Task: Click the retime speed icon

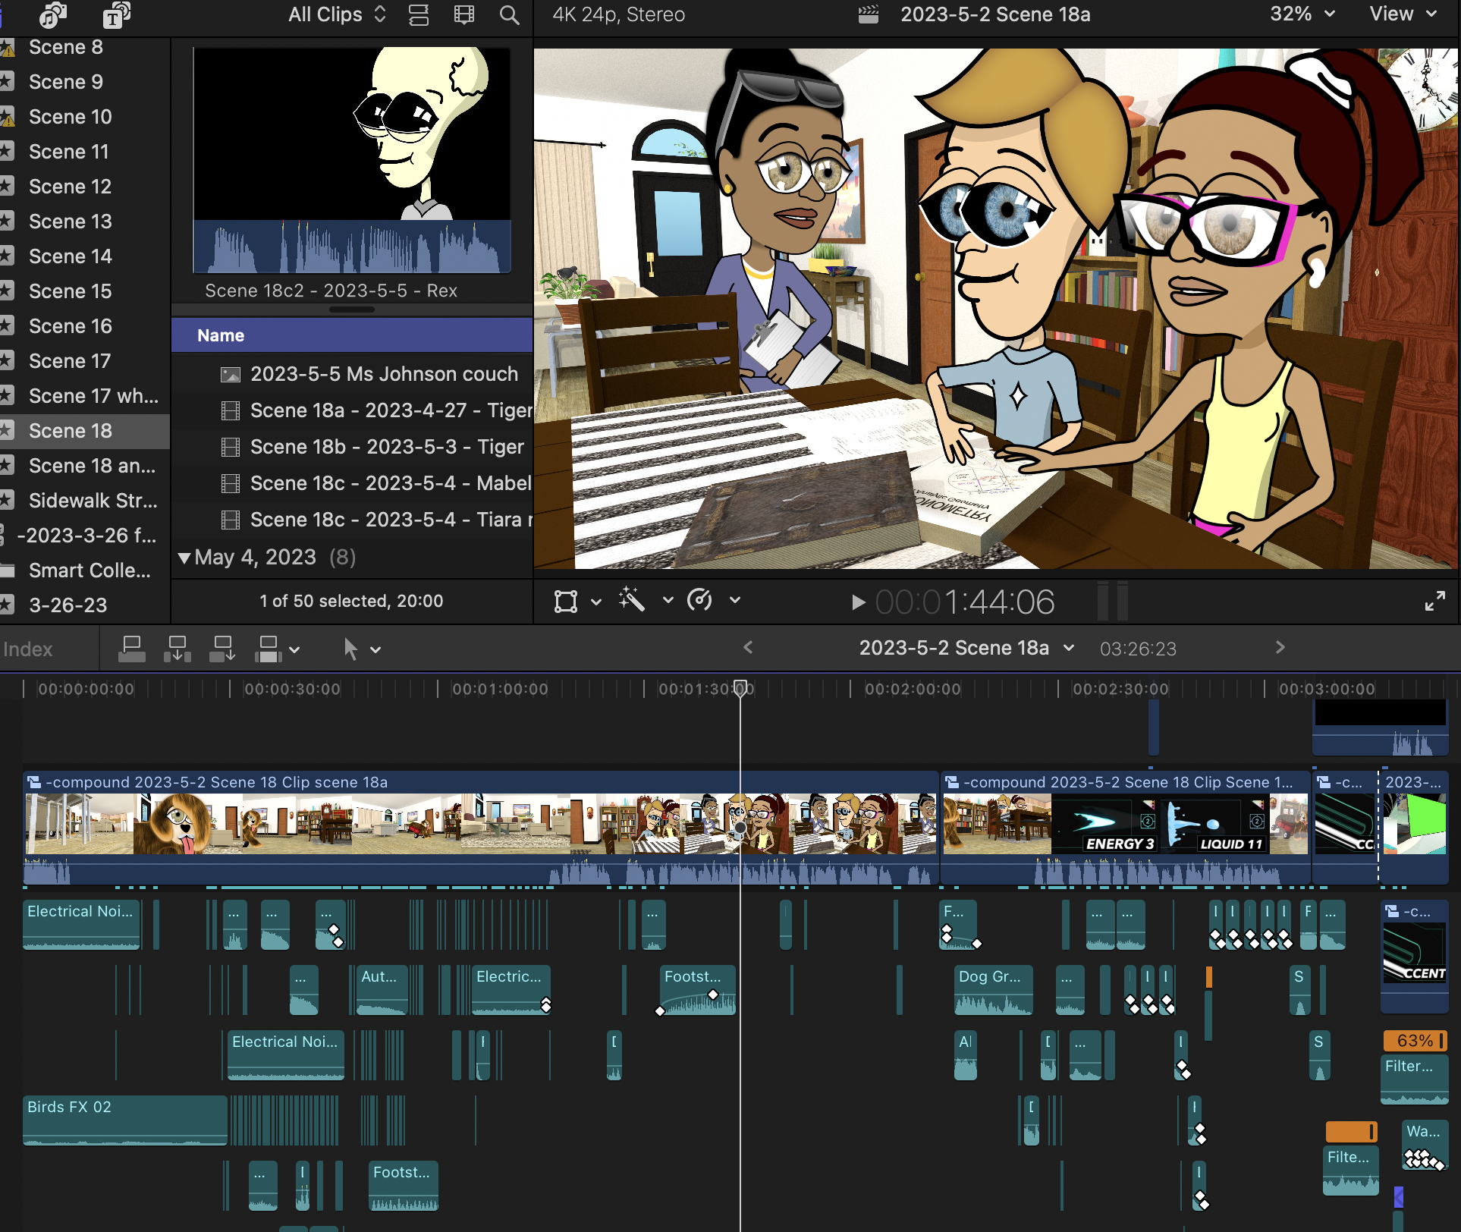Action: [x=699, y=600]
